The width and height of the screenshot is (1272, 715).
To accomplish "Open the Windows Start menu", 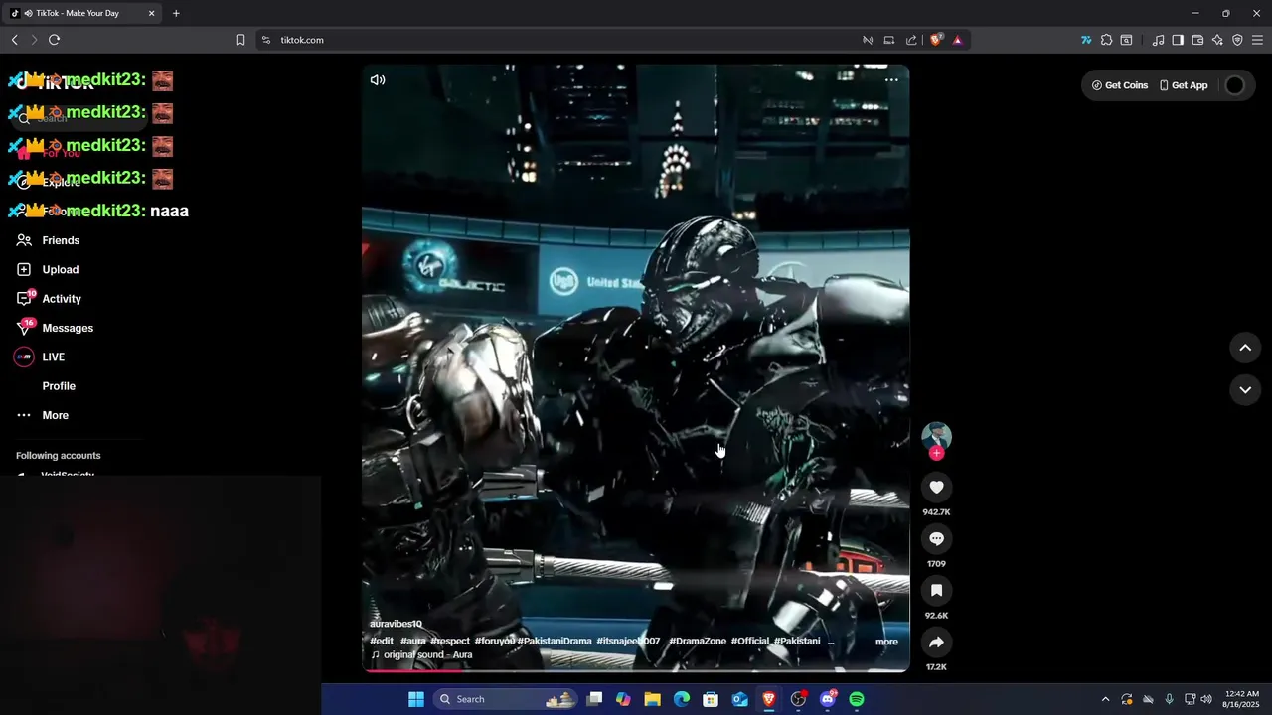I will point(416,699).
